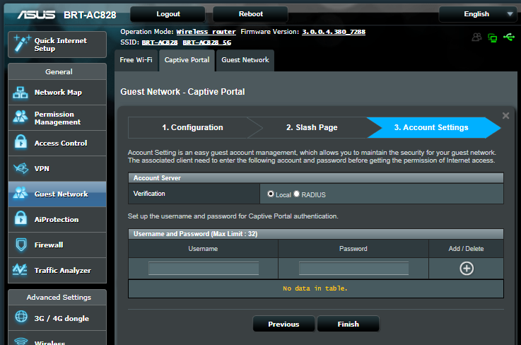
Task: Switch to the Free Wi-Fi tab
Action: click(x=136, y=60)
